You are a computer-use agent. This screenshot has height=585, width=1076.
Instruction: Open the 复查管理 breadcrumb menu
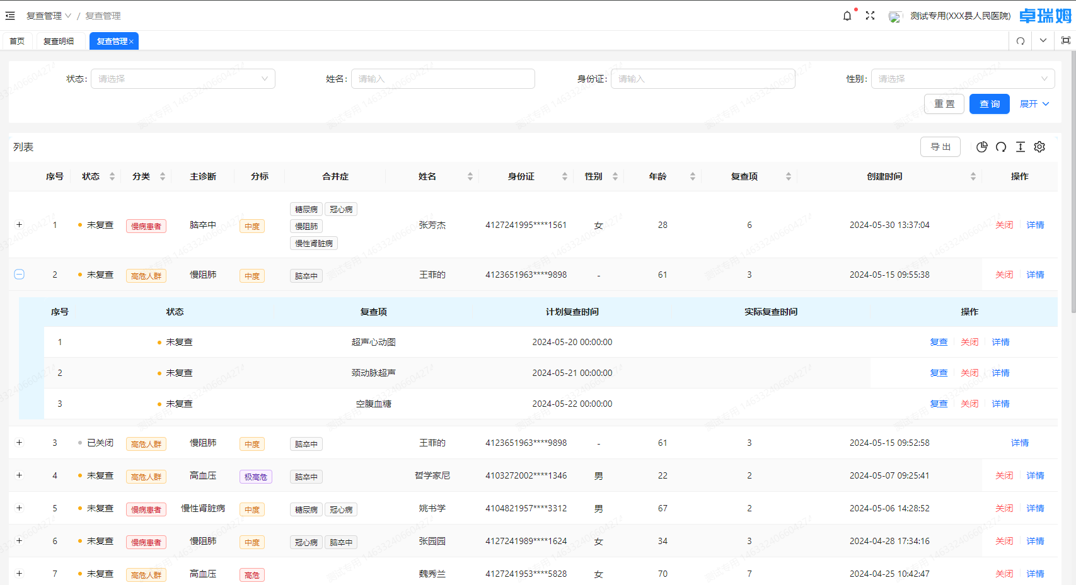[x=49, y=16]
